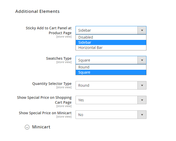This screenshot has width=176, height=141.
Task: Click the Shopping Cart special price arrow
Action: tap(142, 100)
